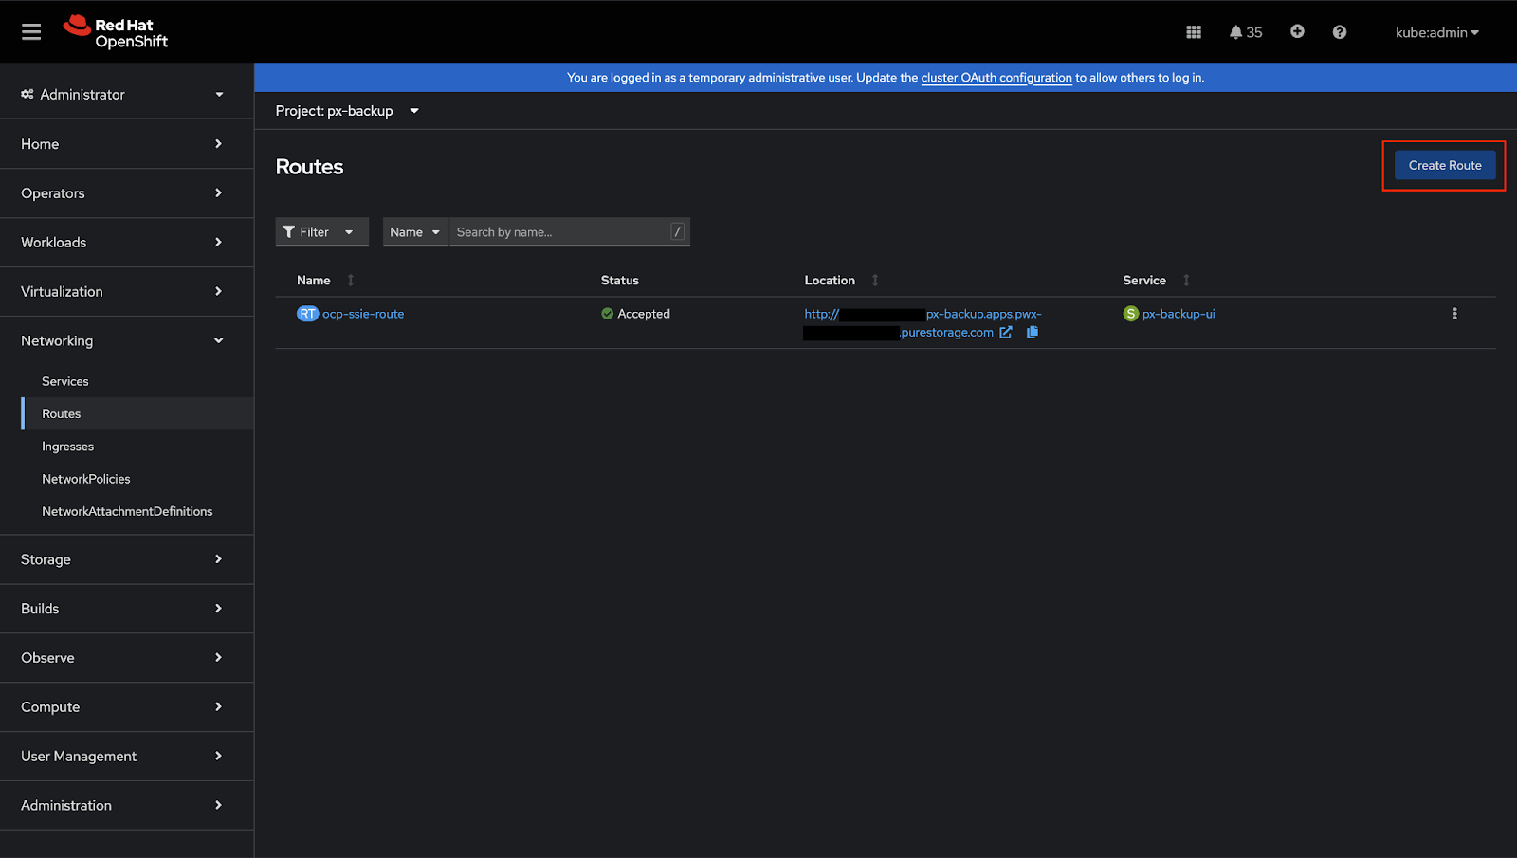Open NetworkPolicies in the sidebar
Screen dimensions: 1517x858
(x=86, y=479)
